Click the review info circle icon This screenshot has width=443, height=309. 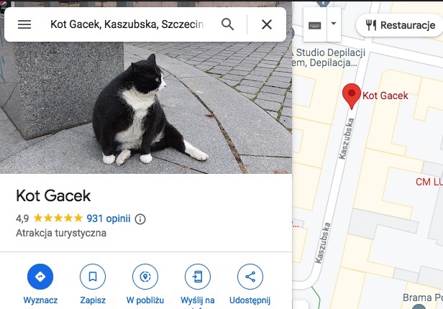point(140,219)
